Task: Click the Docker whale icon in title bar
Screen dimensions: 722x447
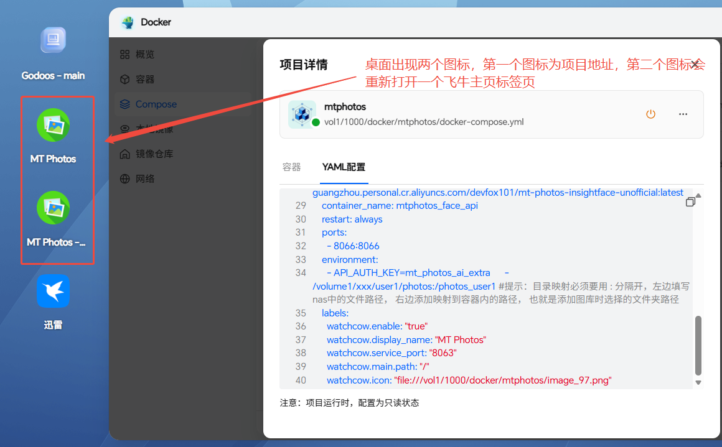Action: tap(128, 22)
